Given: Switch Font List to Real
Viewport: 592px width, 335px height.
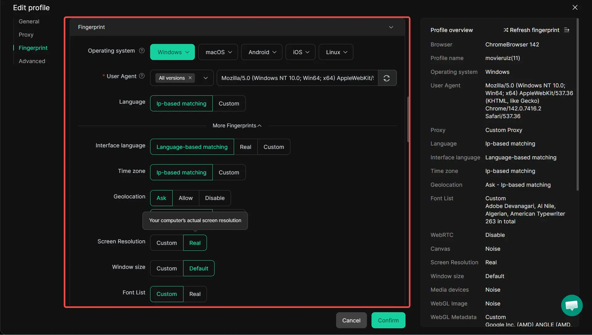Looking at the screenshot, I should point(195,294).
